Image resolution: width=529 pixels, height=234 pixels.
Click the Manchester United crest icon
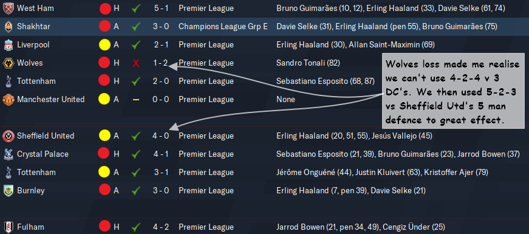tap(8, 99)
